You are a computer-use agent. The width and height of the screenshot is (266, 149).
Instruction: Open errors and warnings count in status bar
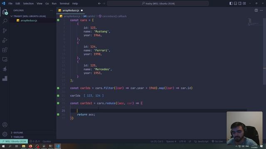point(34,141)
